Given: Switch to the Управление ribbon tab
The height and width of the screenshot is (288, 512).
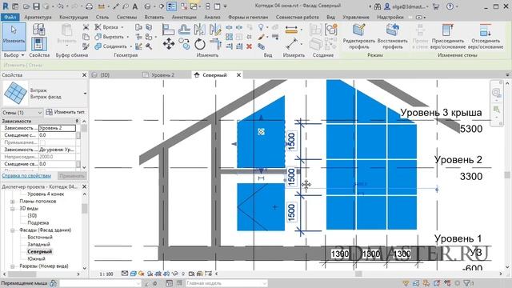Looking at the screenshot, I should click(x=356, y=17).
